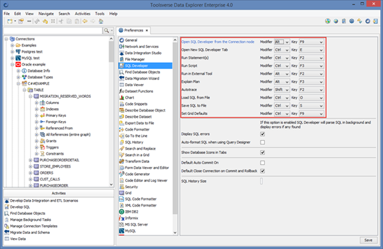Image resolution: width=383 pixels, height=249 pixels.
Task: Click the scissors cut icon in toolbar
Action: [x=61, y=21]
